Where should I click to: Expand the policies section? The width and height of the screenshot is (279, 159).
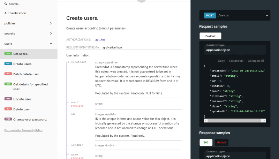tap(51, 23)
